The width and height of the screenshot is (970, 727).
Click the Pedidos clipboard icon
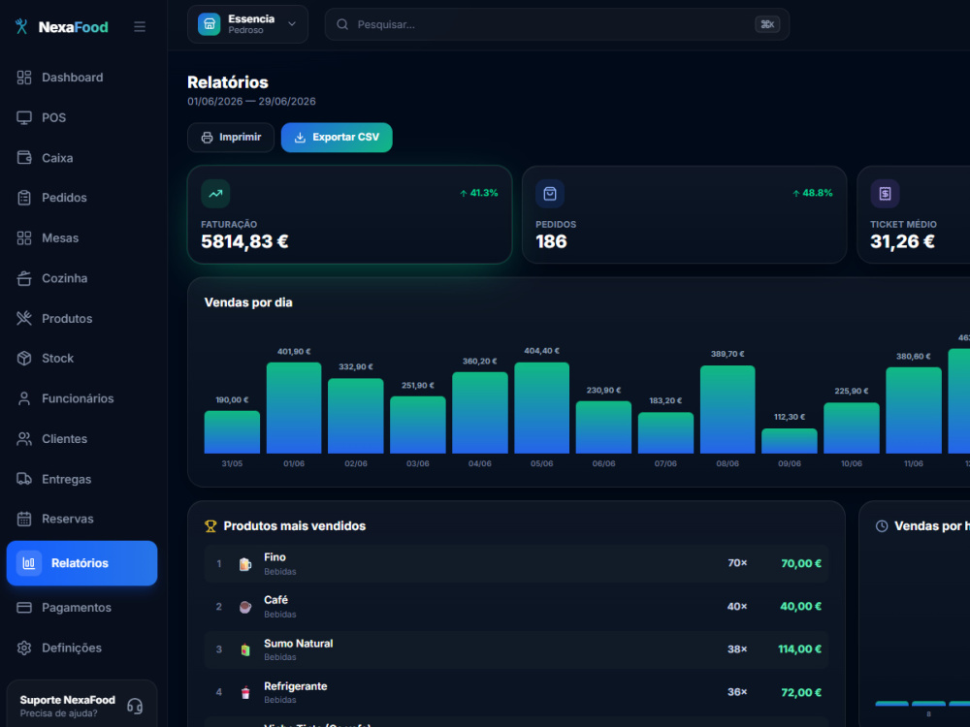(x=24, y=198)
